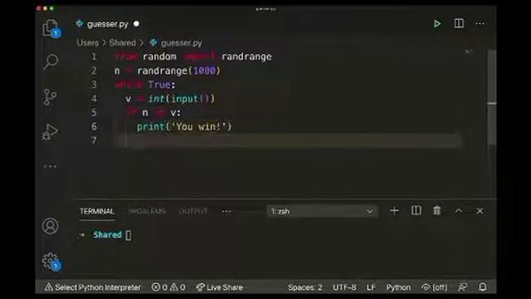The image size is (531, 299).
Task: Open the Manage gear menu
Action: (x=51, y=261)
